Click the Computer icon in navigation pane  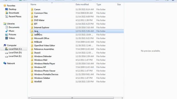pos(5,45)
